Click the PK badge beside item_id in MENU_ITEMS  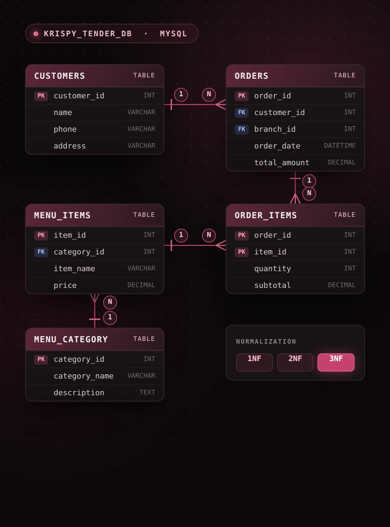(41, 235)
